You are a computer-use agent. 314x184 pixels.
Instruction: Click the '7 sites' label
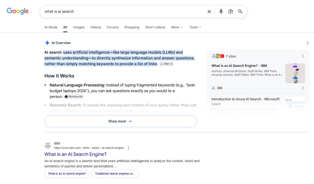[x=231, y=56]
